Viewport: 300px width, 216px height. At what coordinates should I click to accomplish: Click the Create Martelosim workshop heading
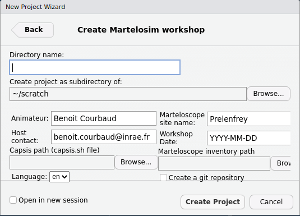pyautogui.click(x=141, y=30)
